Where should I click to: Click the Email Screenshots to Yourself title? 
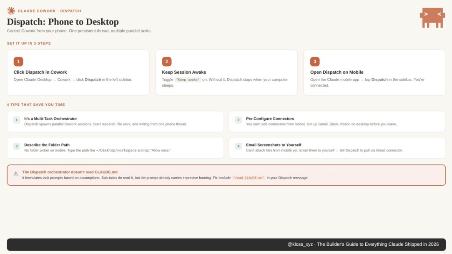pos(274,145)
